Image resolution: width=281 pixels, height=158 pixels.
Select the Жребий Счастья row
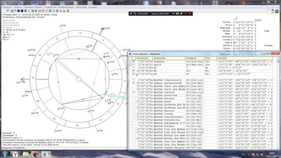tap(201, 92)
